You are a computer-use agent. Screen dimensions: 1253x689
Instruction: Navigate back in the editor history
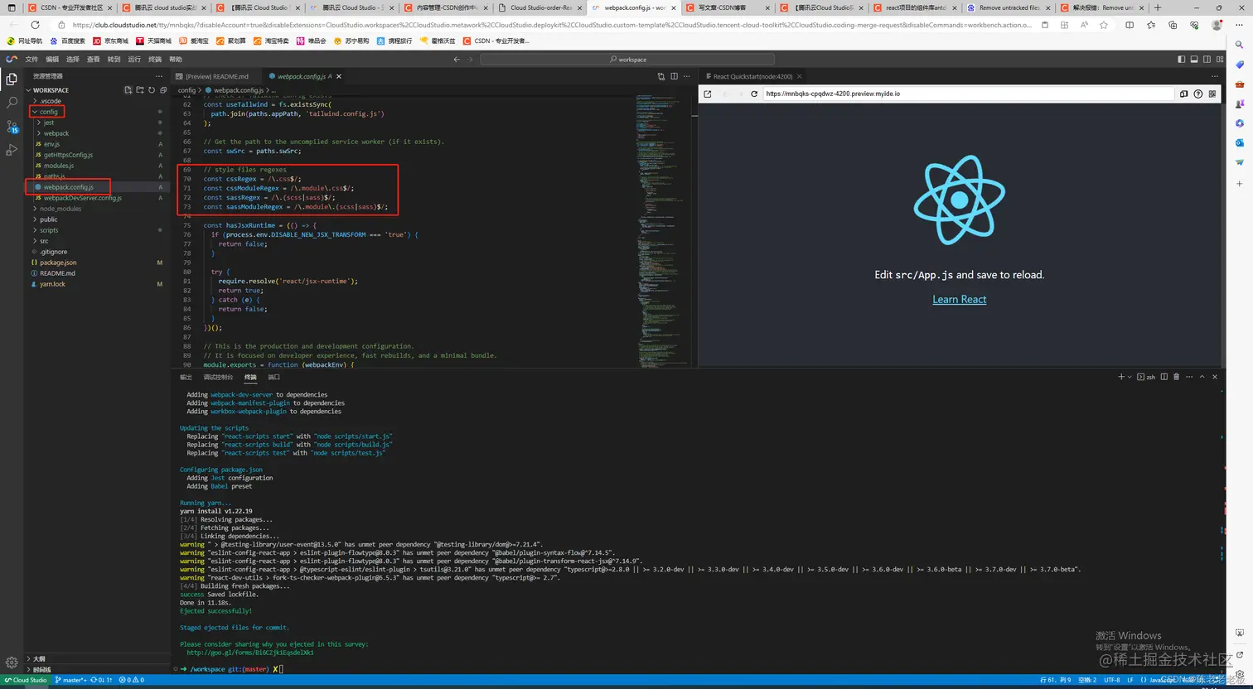457,60
